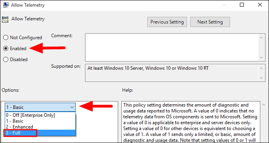Maximize the Allow Telemetry window
The width and height of the screenshot is (269, 143).
coord(242,5)
